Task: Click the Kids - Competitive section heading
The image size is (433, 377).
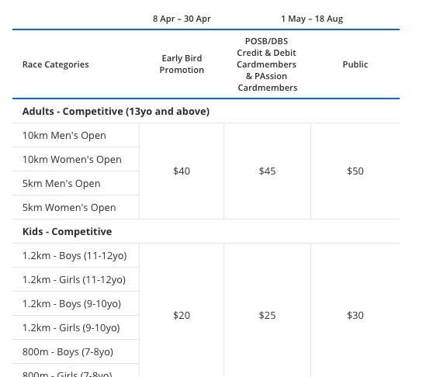Action: coord(67,231)
